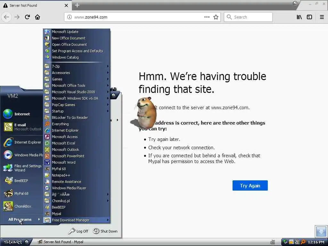Launch BeeBEEP from All Programs list
Viewport: 328px width, 246px height.
(77, 207)
